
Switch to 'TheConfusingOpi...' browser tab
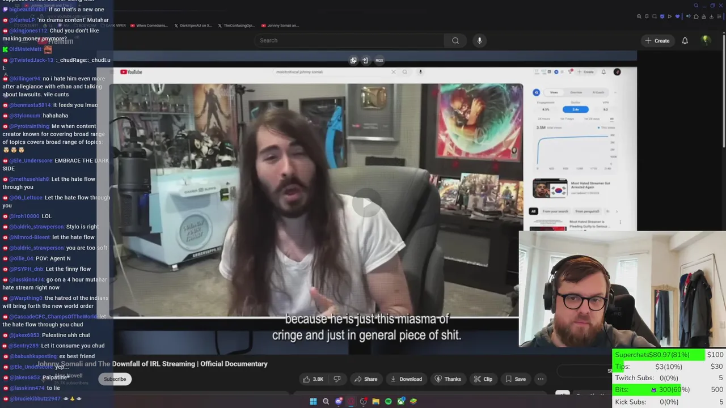[x=237, y=25]
